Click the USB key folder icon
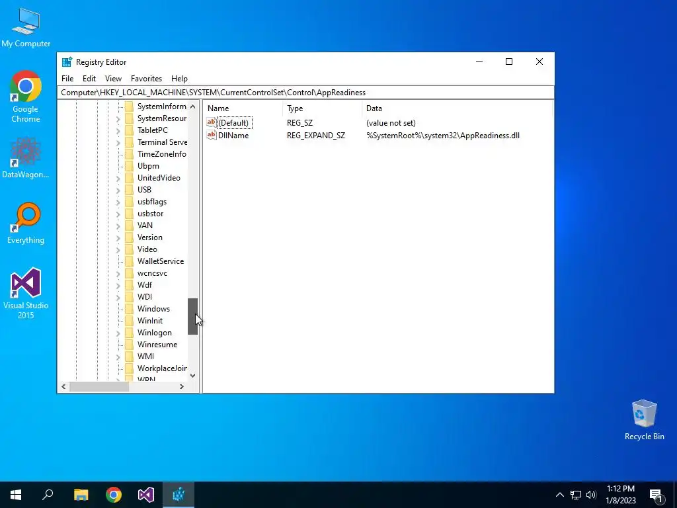This screenshot has height=508, width=677. click(129, 190)
